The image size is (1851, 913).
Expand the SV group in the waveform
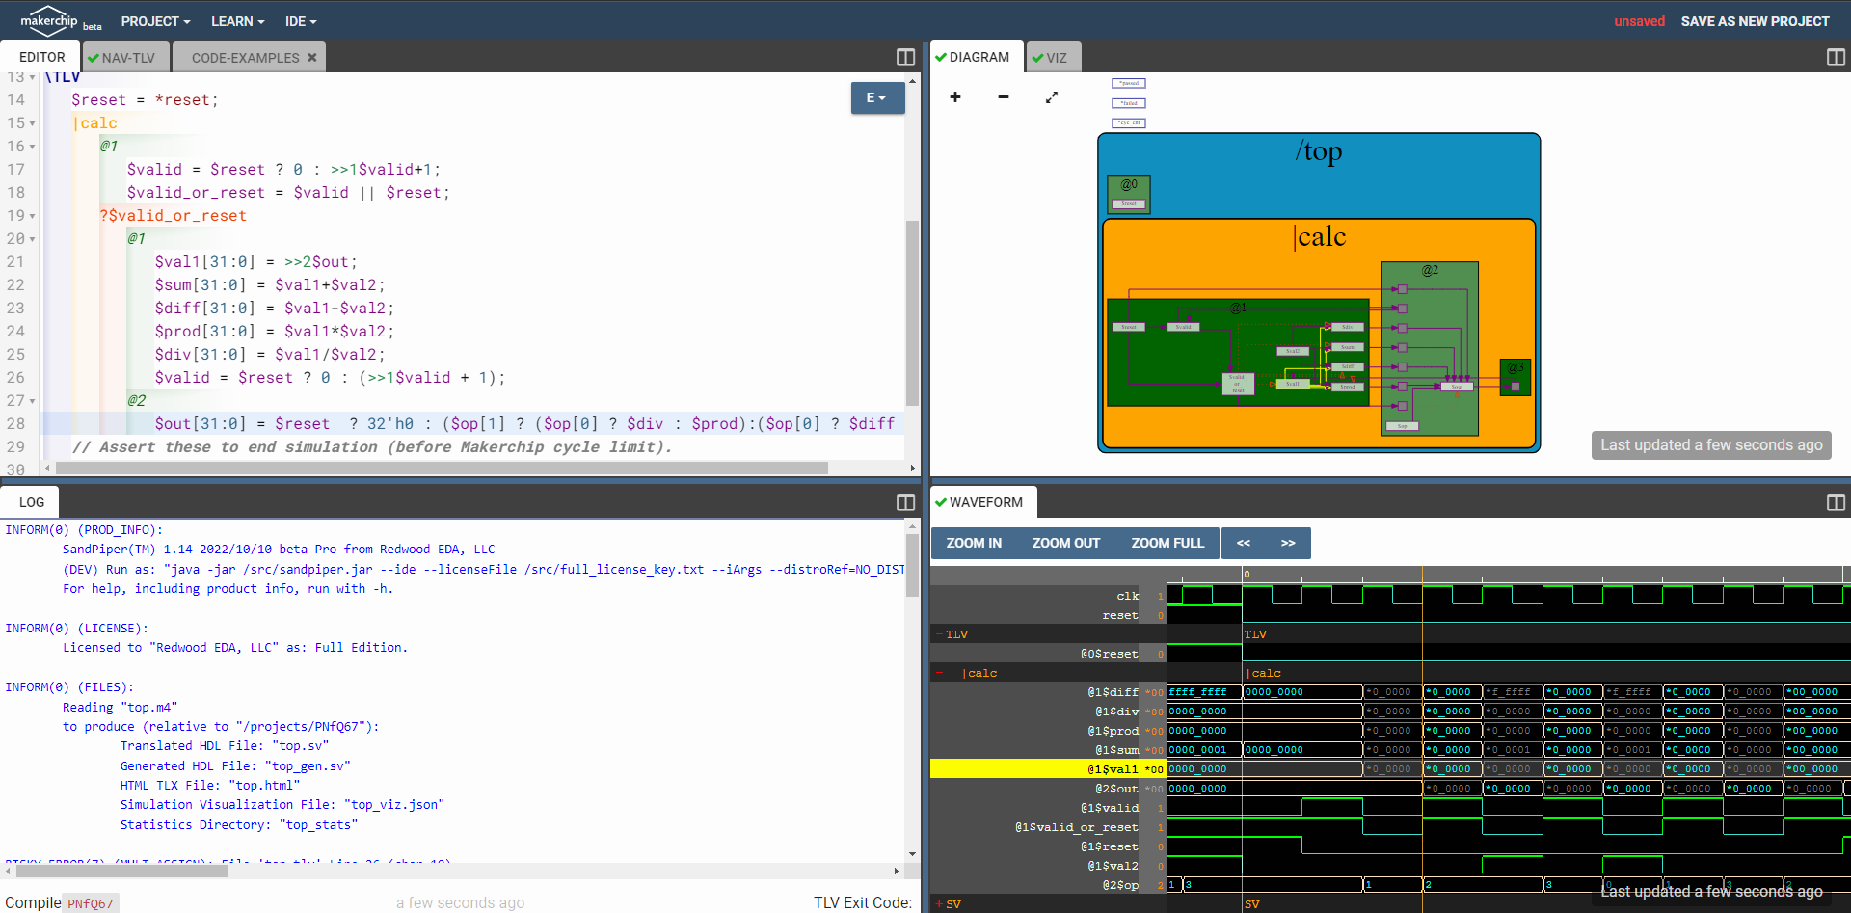click(940, 904)
